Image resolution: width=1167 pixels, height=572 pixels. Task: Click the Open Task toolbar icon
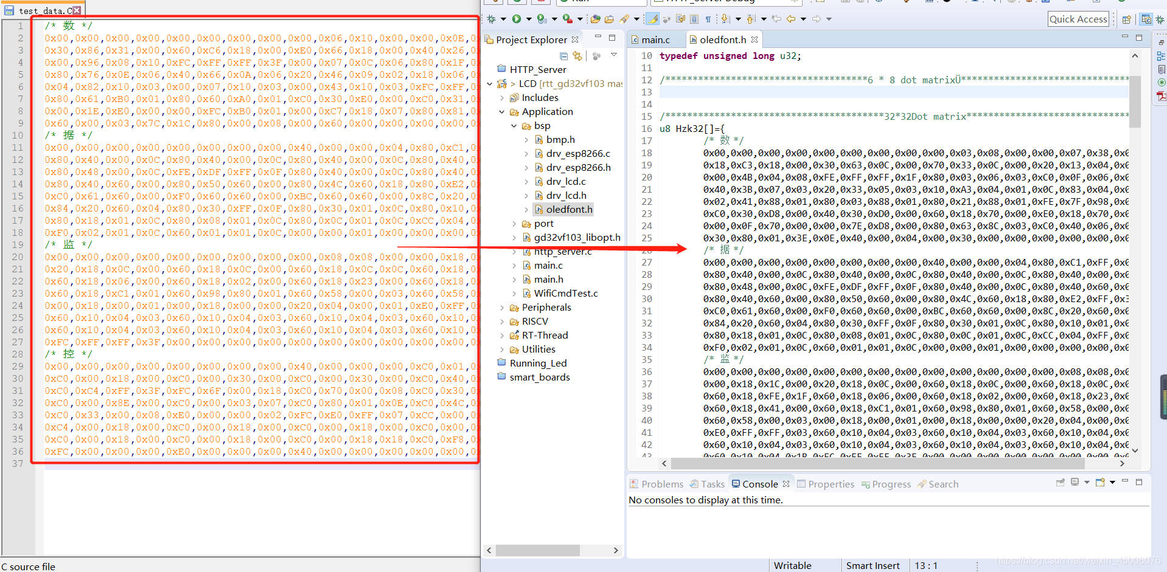[x=609, y=19]
